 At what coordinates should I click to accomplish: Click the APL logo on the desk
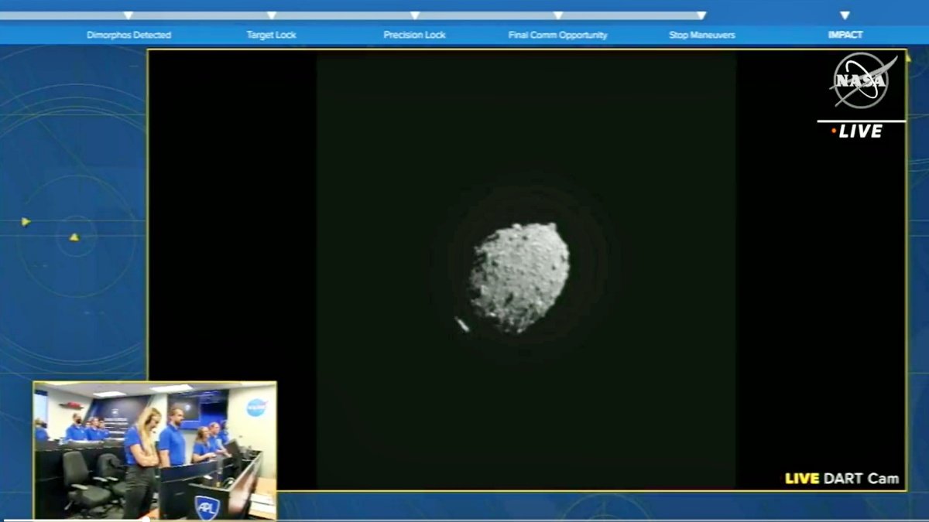(207, 507)
